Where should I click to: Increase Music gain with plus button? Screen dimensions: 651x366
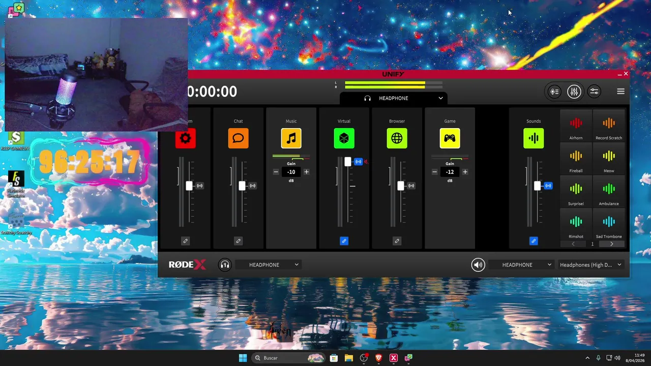(306, 172)
